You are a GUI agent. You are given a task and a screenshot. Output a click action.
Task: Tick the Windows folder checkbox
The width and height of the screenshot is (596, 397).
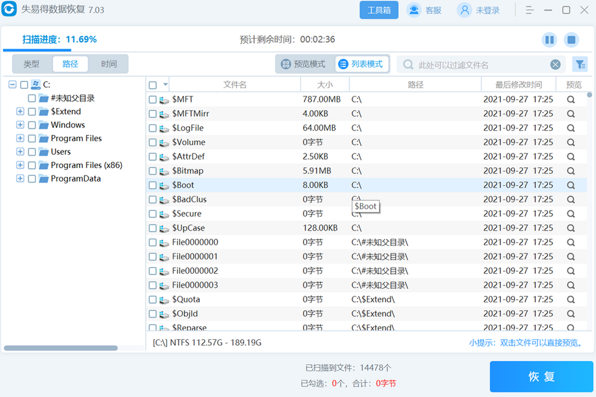[x=32, y=125]
